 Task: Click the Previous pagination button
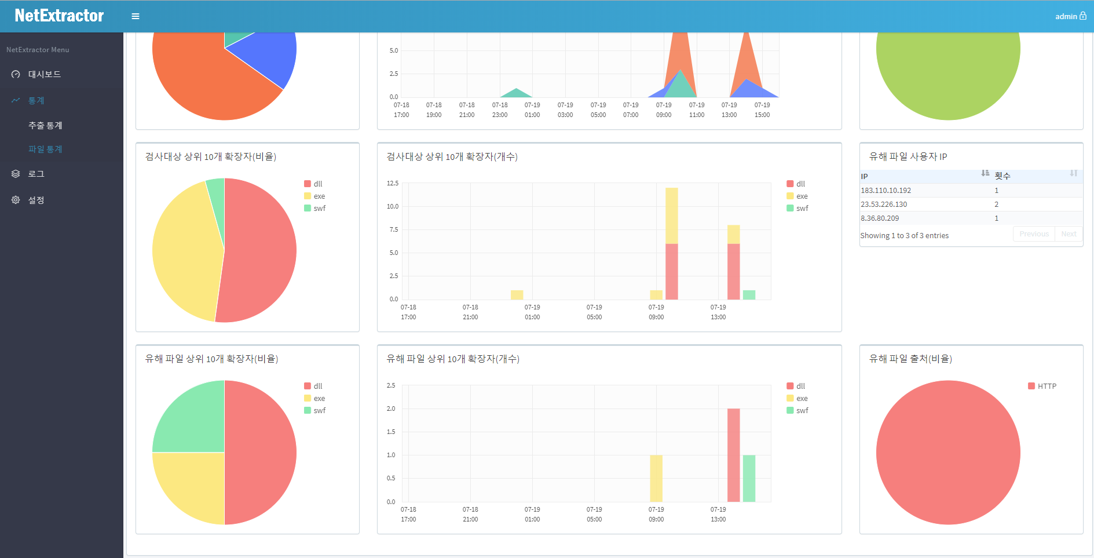click(1034, 234)
